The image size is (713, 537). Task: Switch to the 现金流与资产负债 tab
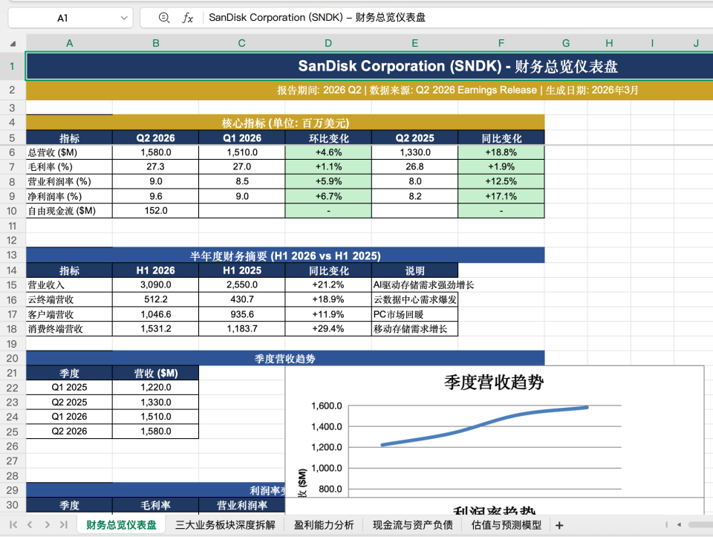[x=411, y=524]
